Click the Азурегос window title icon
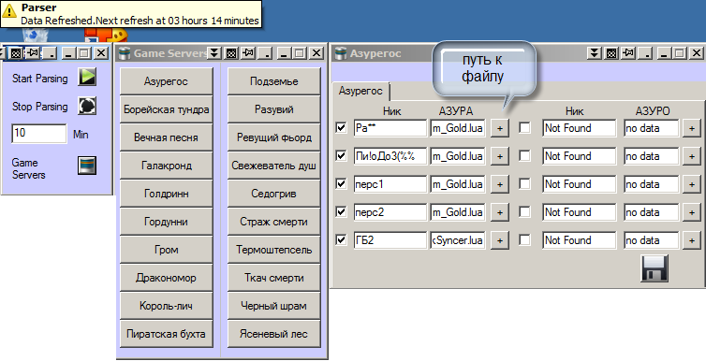This screenshot has height=361, width=706. [x=341, y=53]
